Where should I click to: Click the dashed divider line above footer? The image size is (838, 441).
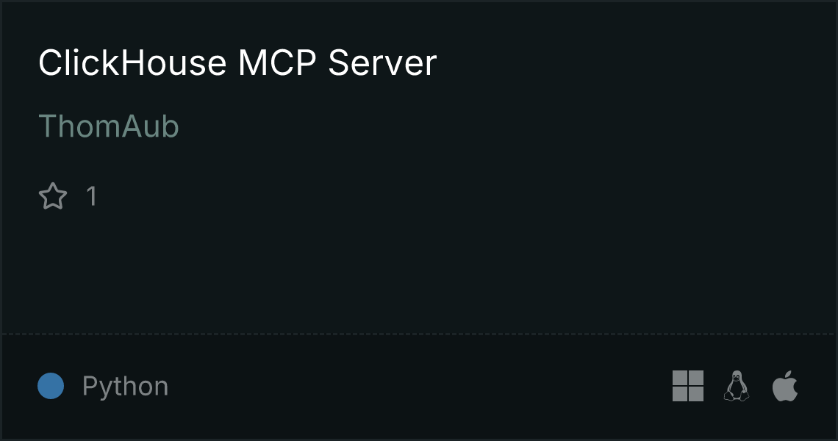[419, 334]
